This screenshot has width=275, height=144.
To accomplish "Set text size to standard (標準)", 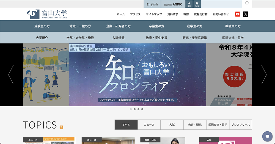I will click(x=189, y=4).
